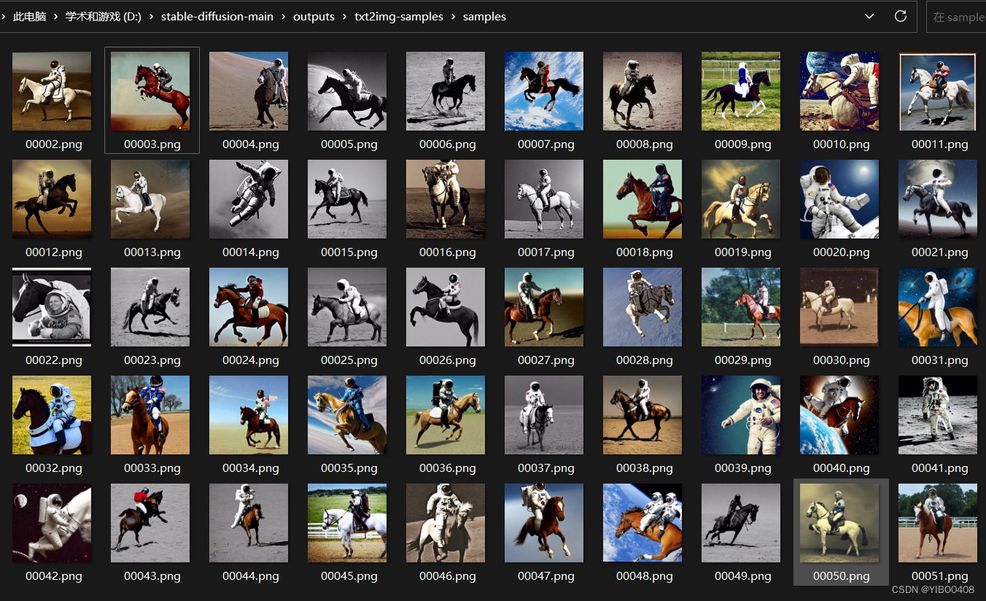Go to txt2img-samples breadcrumb folder
The image size is (986, 601).
399,16
